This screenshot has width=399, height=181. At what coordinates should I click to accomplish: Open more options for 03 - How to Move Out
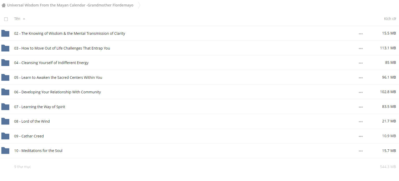pos(361,48)
